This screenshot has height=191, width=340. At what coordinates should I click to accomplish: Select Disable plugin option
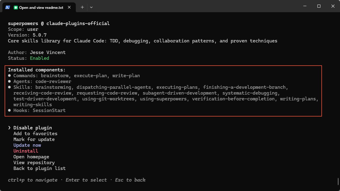[32, 128]
